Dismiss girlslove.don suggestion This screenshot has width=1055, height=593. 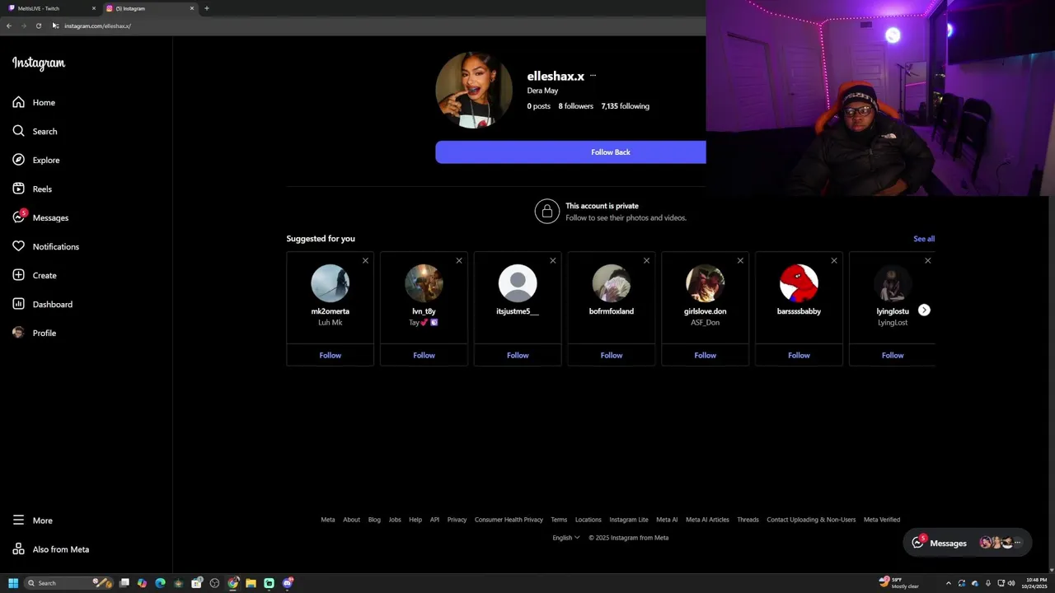point(740,261)
